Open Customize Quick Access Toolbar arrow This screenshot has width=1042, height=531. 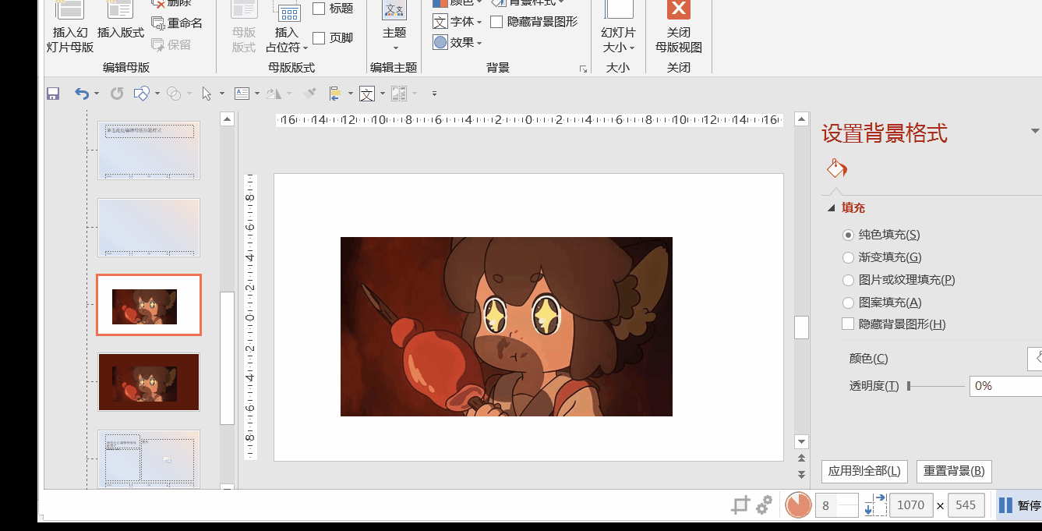434,94
